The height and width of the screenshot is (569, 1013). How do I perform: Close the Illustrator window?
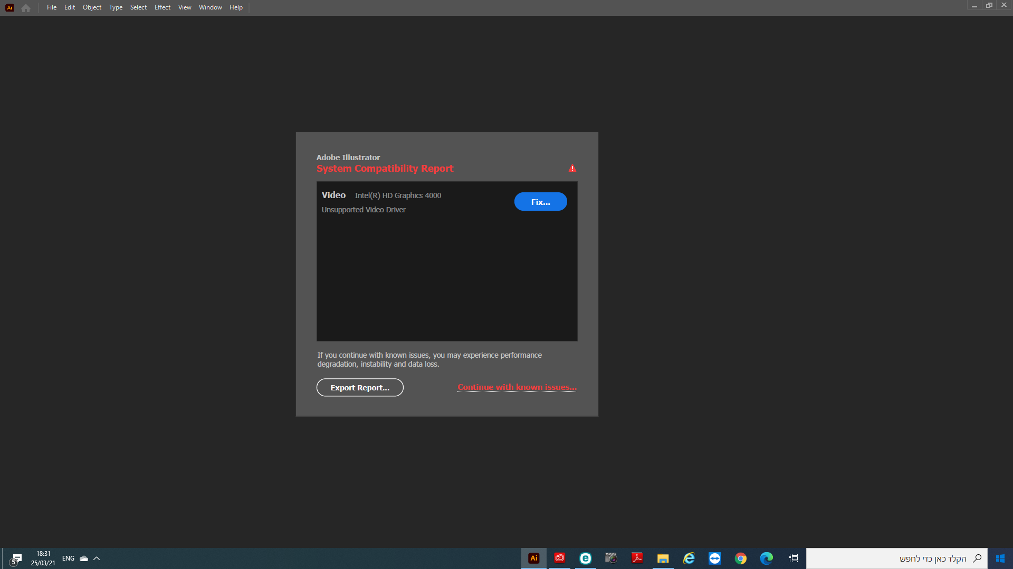click(1004, 6)
